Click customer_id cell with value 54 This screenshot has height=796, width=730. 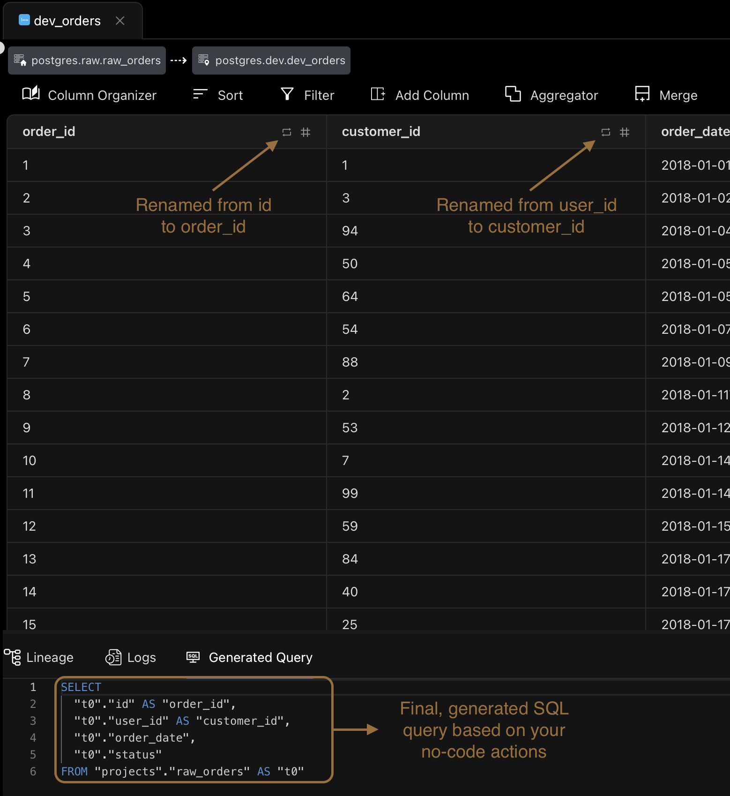click(486, 329)
